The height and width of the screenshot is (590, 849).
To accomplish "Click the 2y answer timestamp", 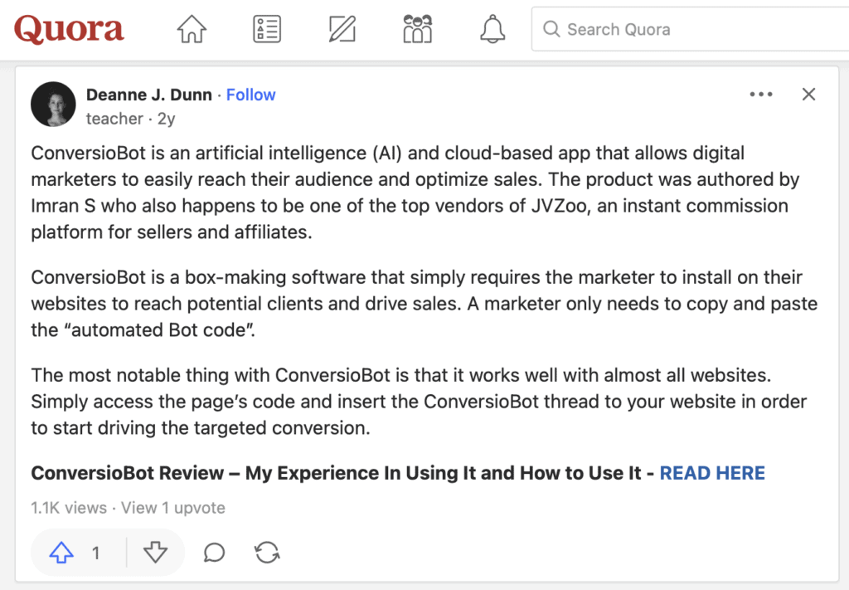I will tap(166, 119).
